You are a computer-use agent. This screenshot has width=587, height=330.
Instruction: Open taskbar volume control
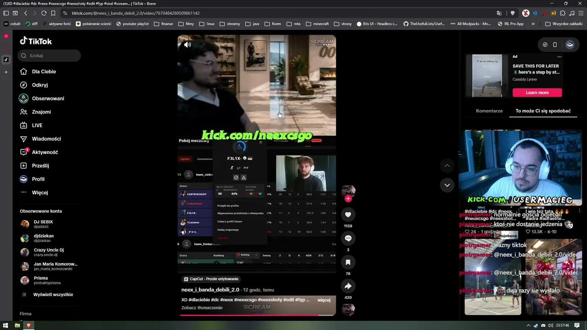coord(550,325)
